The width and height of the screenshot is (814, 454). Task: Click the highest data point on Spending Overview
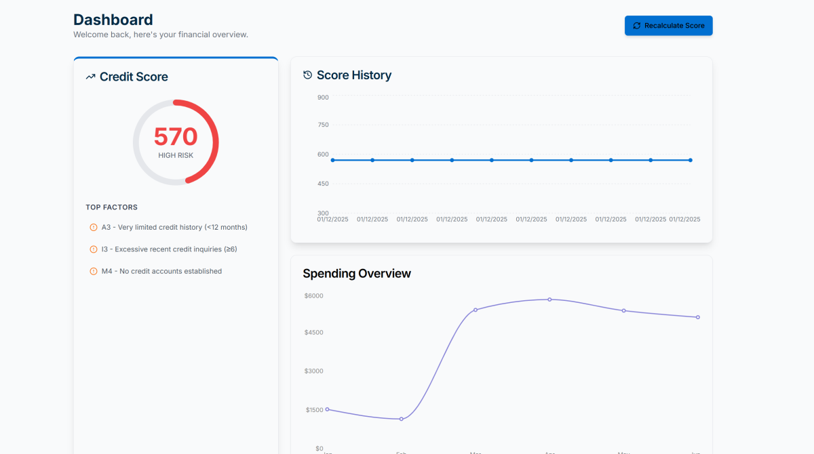click(549, 300)
